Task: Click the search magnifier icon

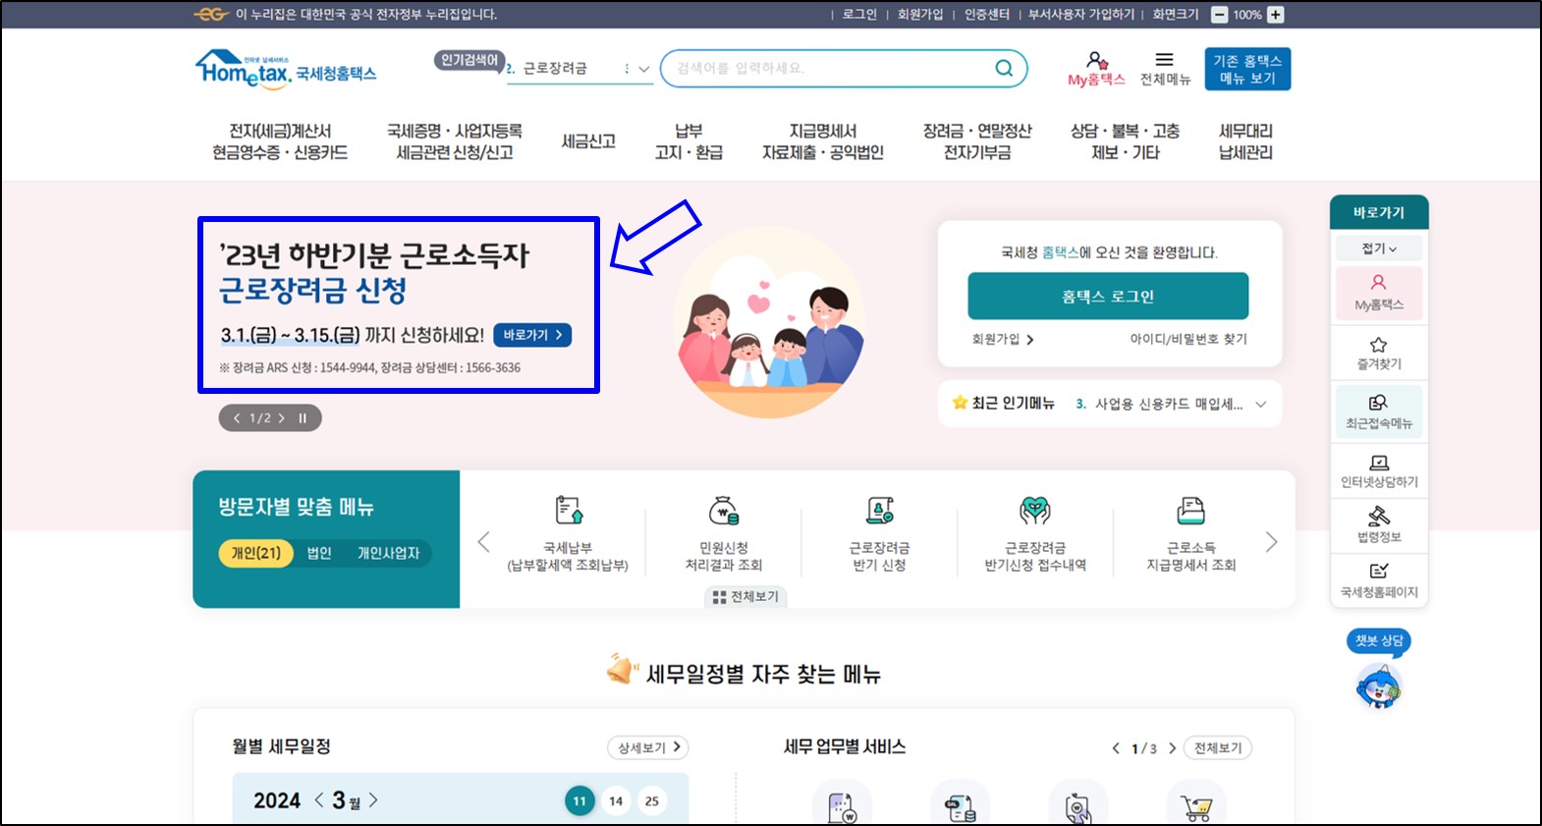Action: (x=1004, y=68)
